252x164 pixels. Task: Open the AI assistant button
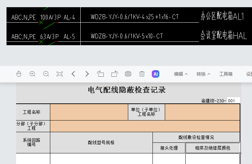click(156, 74)
